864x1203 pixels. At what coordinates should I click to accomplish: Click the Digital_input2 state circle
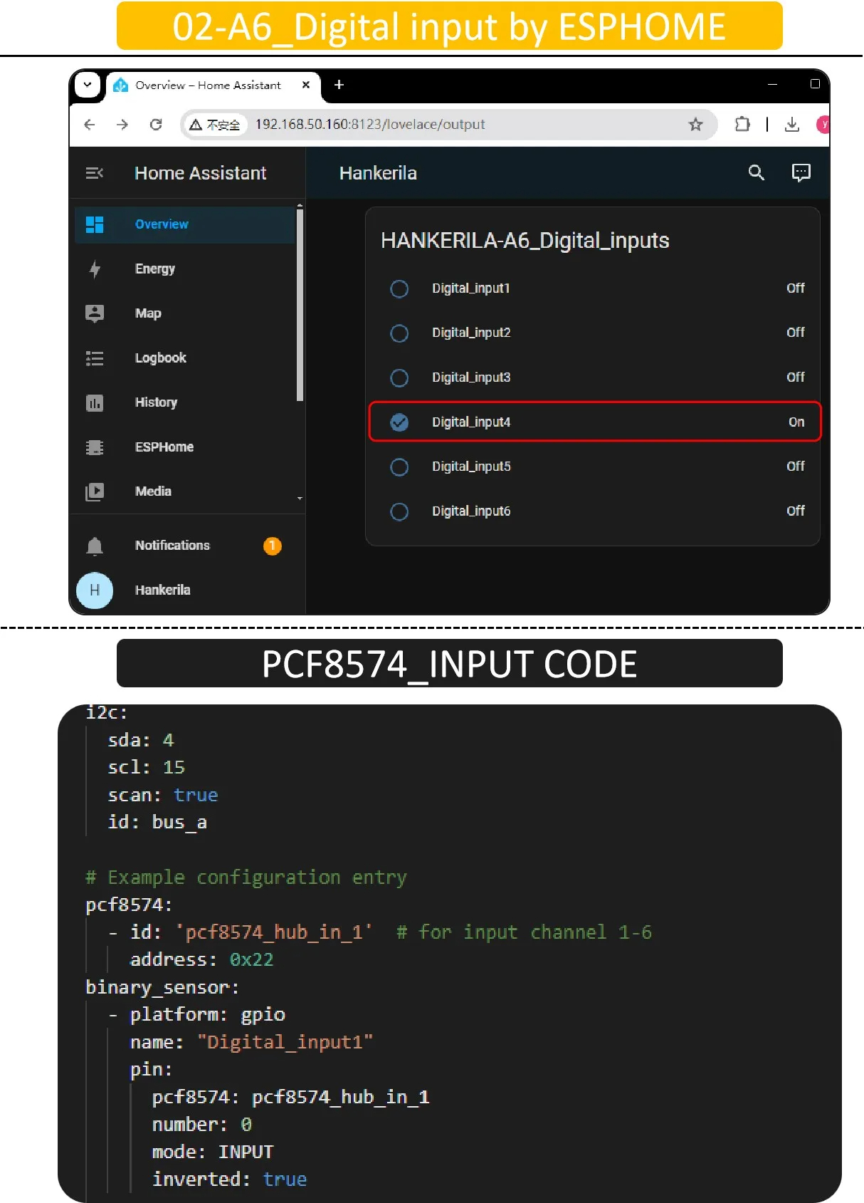[x=400, y=333]
